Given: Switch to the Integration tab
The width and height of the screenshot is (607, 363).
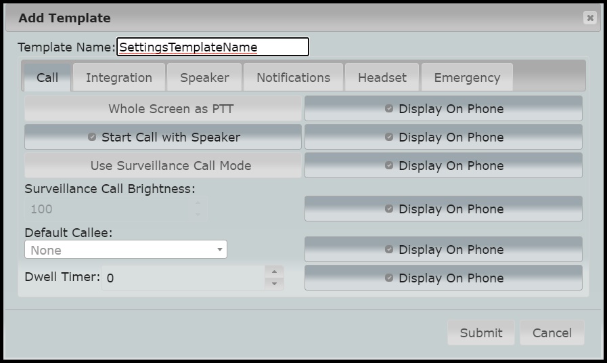Looking at the screenshot, I should [x=118, y=77].
